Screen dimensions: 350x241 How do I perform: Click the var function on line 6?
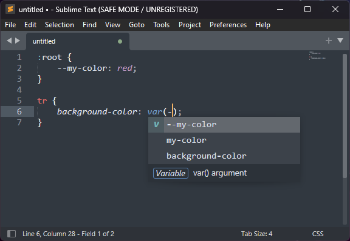click(x=154, y=111)
